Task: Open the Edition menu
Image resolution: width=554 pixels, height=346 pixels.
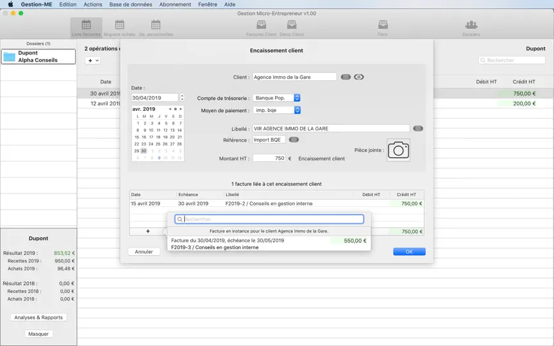Action: [68, 4]
